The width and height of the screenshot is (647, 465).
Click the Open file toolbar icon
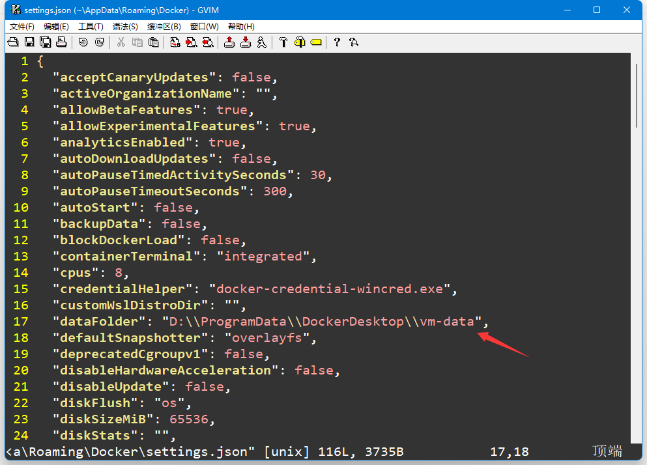point(13,42)
